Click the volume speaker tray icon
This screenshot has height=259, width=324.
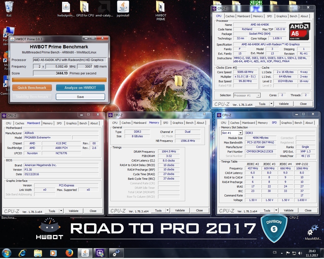[x=300, y=253]
